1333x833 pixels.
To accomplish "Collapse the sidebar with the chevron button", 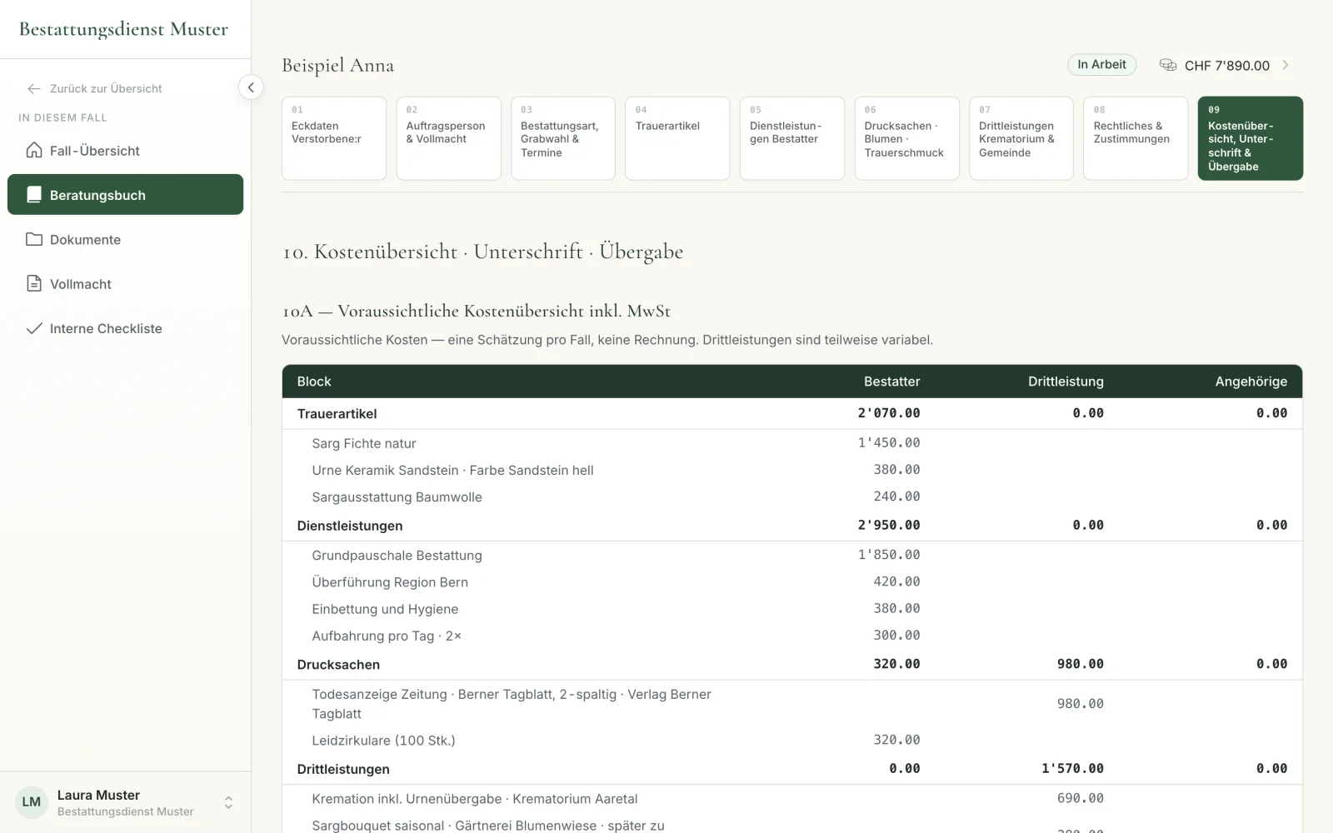I will coord(251,87).
